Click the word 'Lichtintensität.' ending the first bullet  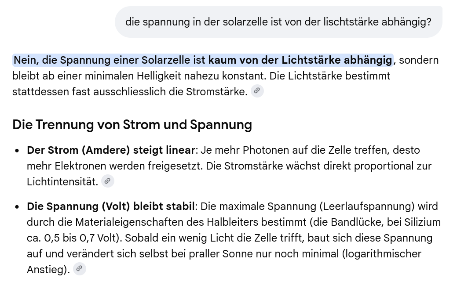[x=62, y=182]
